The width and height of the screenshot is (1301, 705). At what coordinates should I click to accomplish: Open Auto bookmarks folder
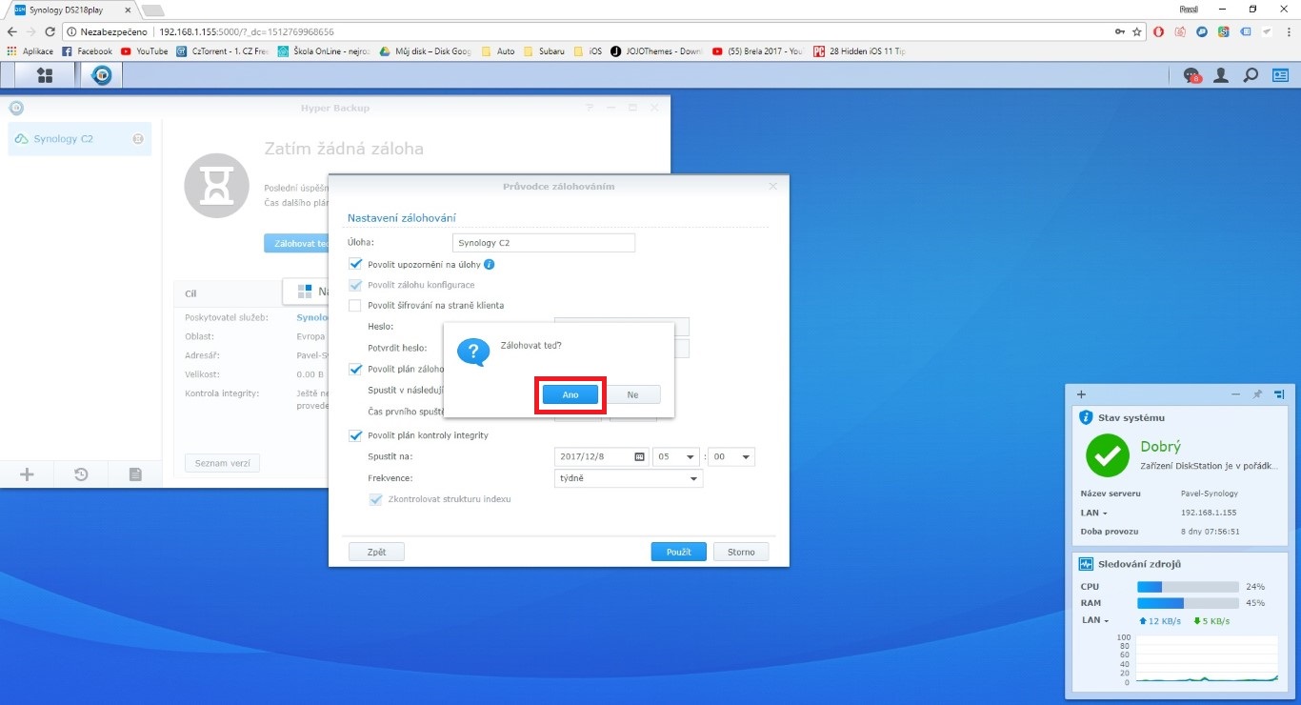click(498, 51)
